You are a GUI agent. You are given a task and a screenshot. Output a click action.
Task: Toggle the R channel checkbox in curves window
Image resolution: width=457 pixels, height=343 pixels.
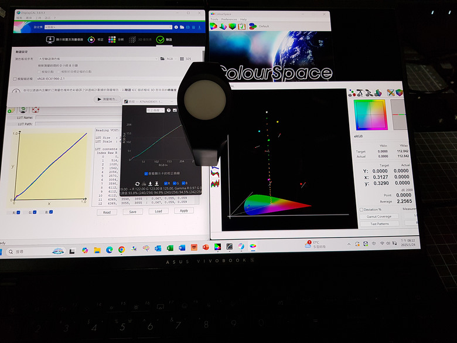point(166,184)
